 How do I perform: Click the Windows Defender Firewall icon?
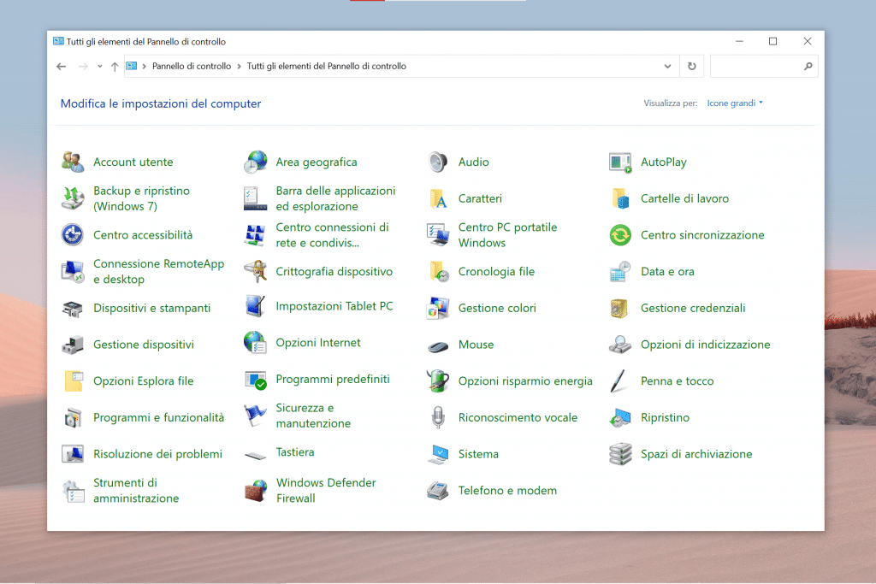pyautogui.click(x=255, y=491)
